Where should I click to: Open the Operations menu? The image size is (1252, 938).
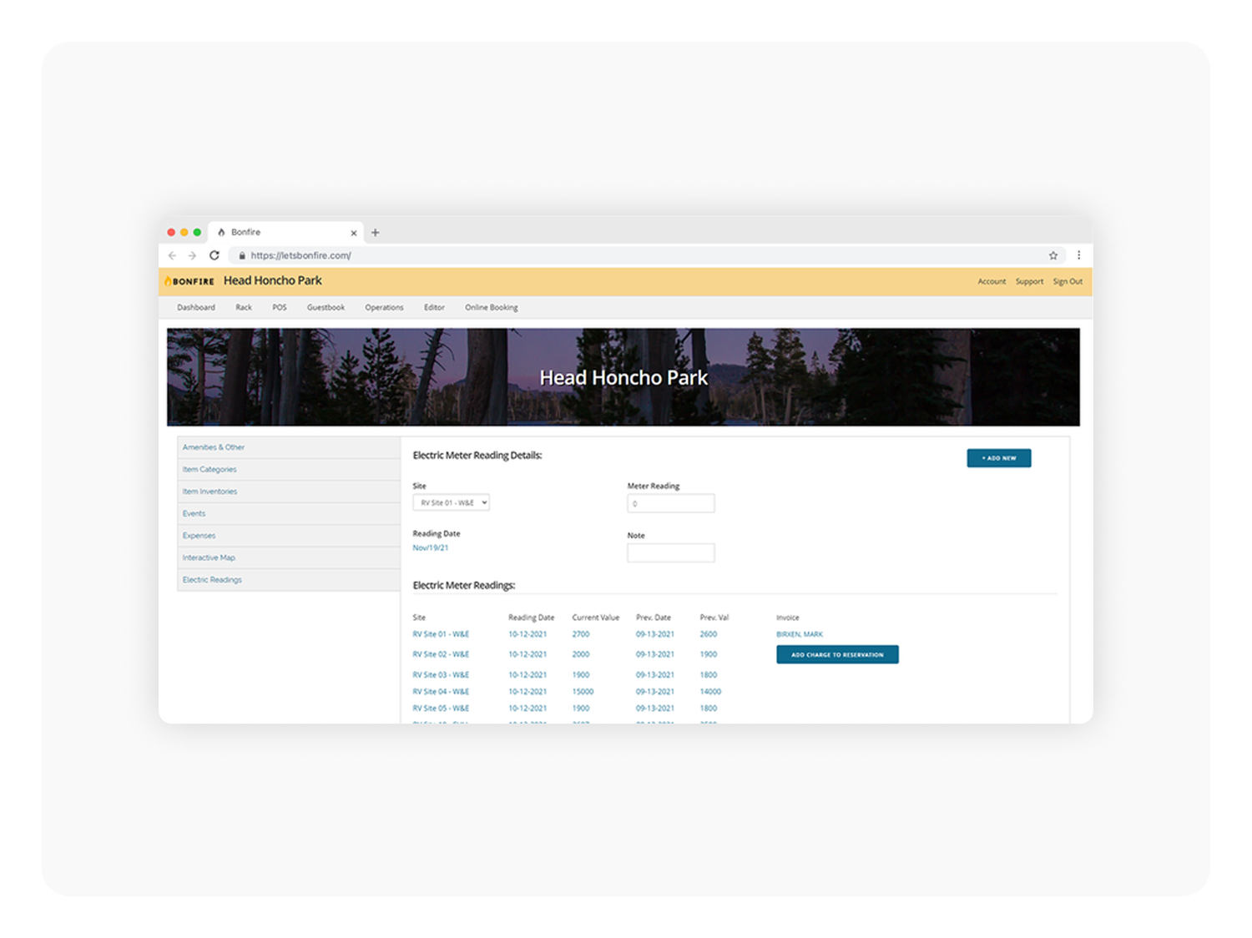pyautogui.click(x=384, y=308)
